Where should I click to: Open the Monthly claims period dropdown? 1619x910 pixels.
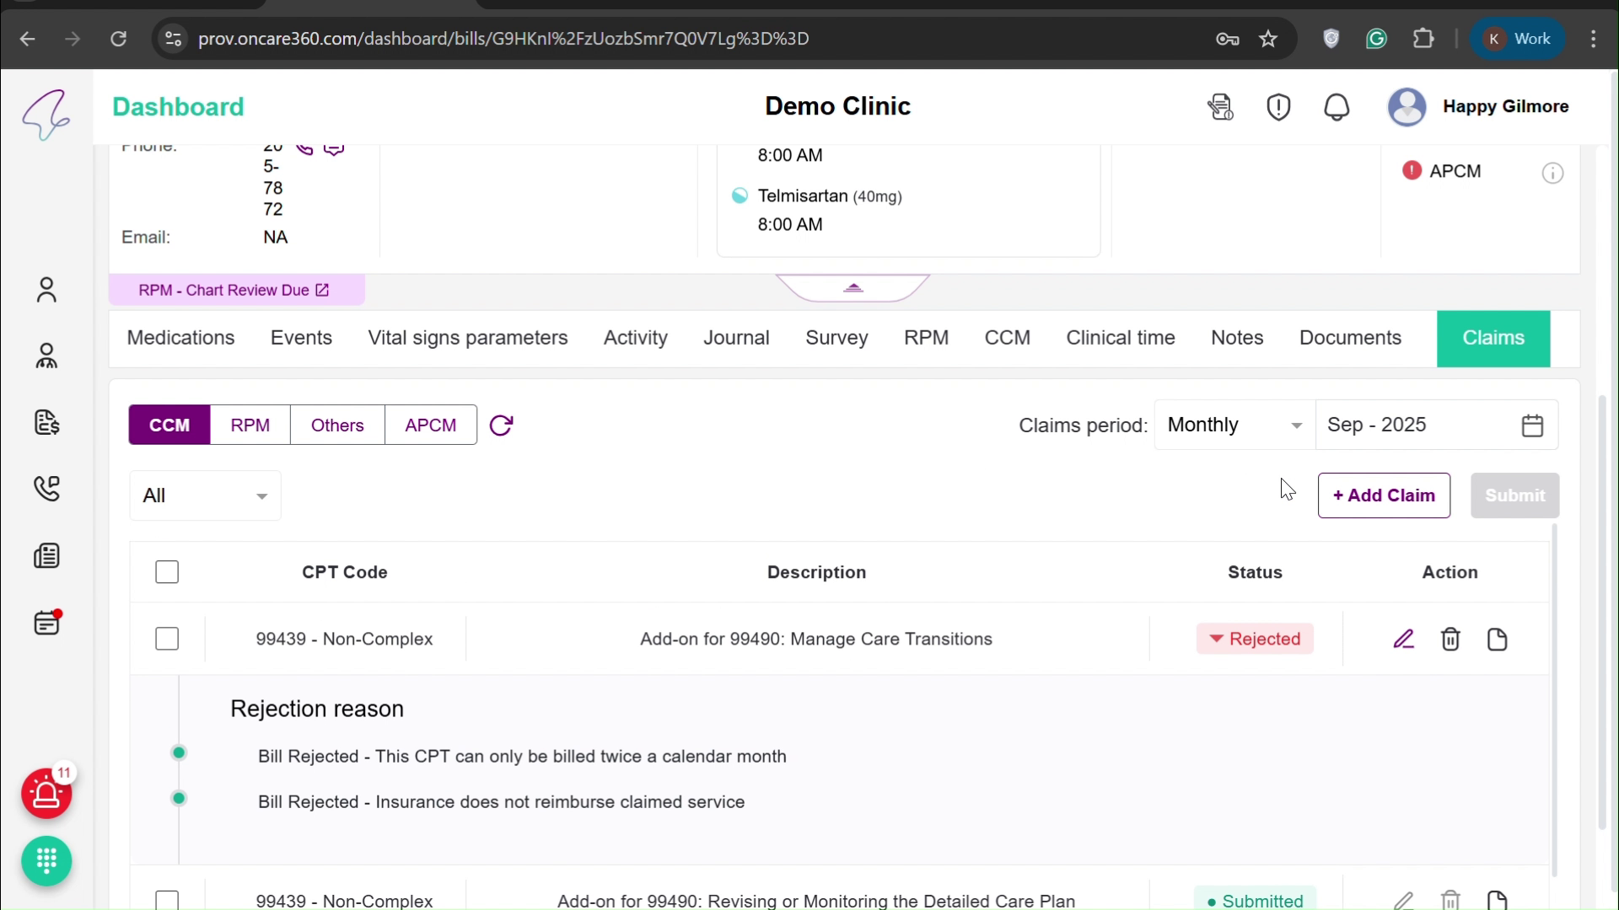tap(1233, 425)
